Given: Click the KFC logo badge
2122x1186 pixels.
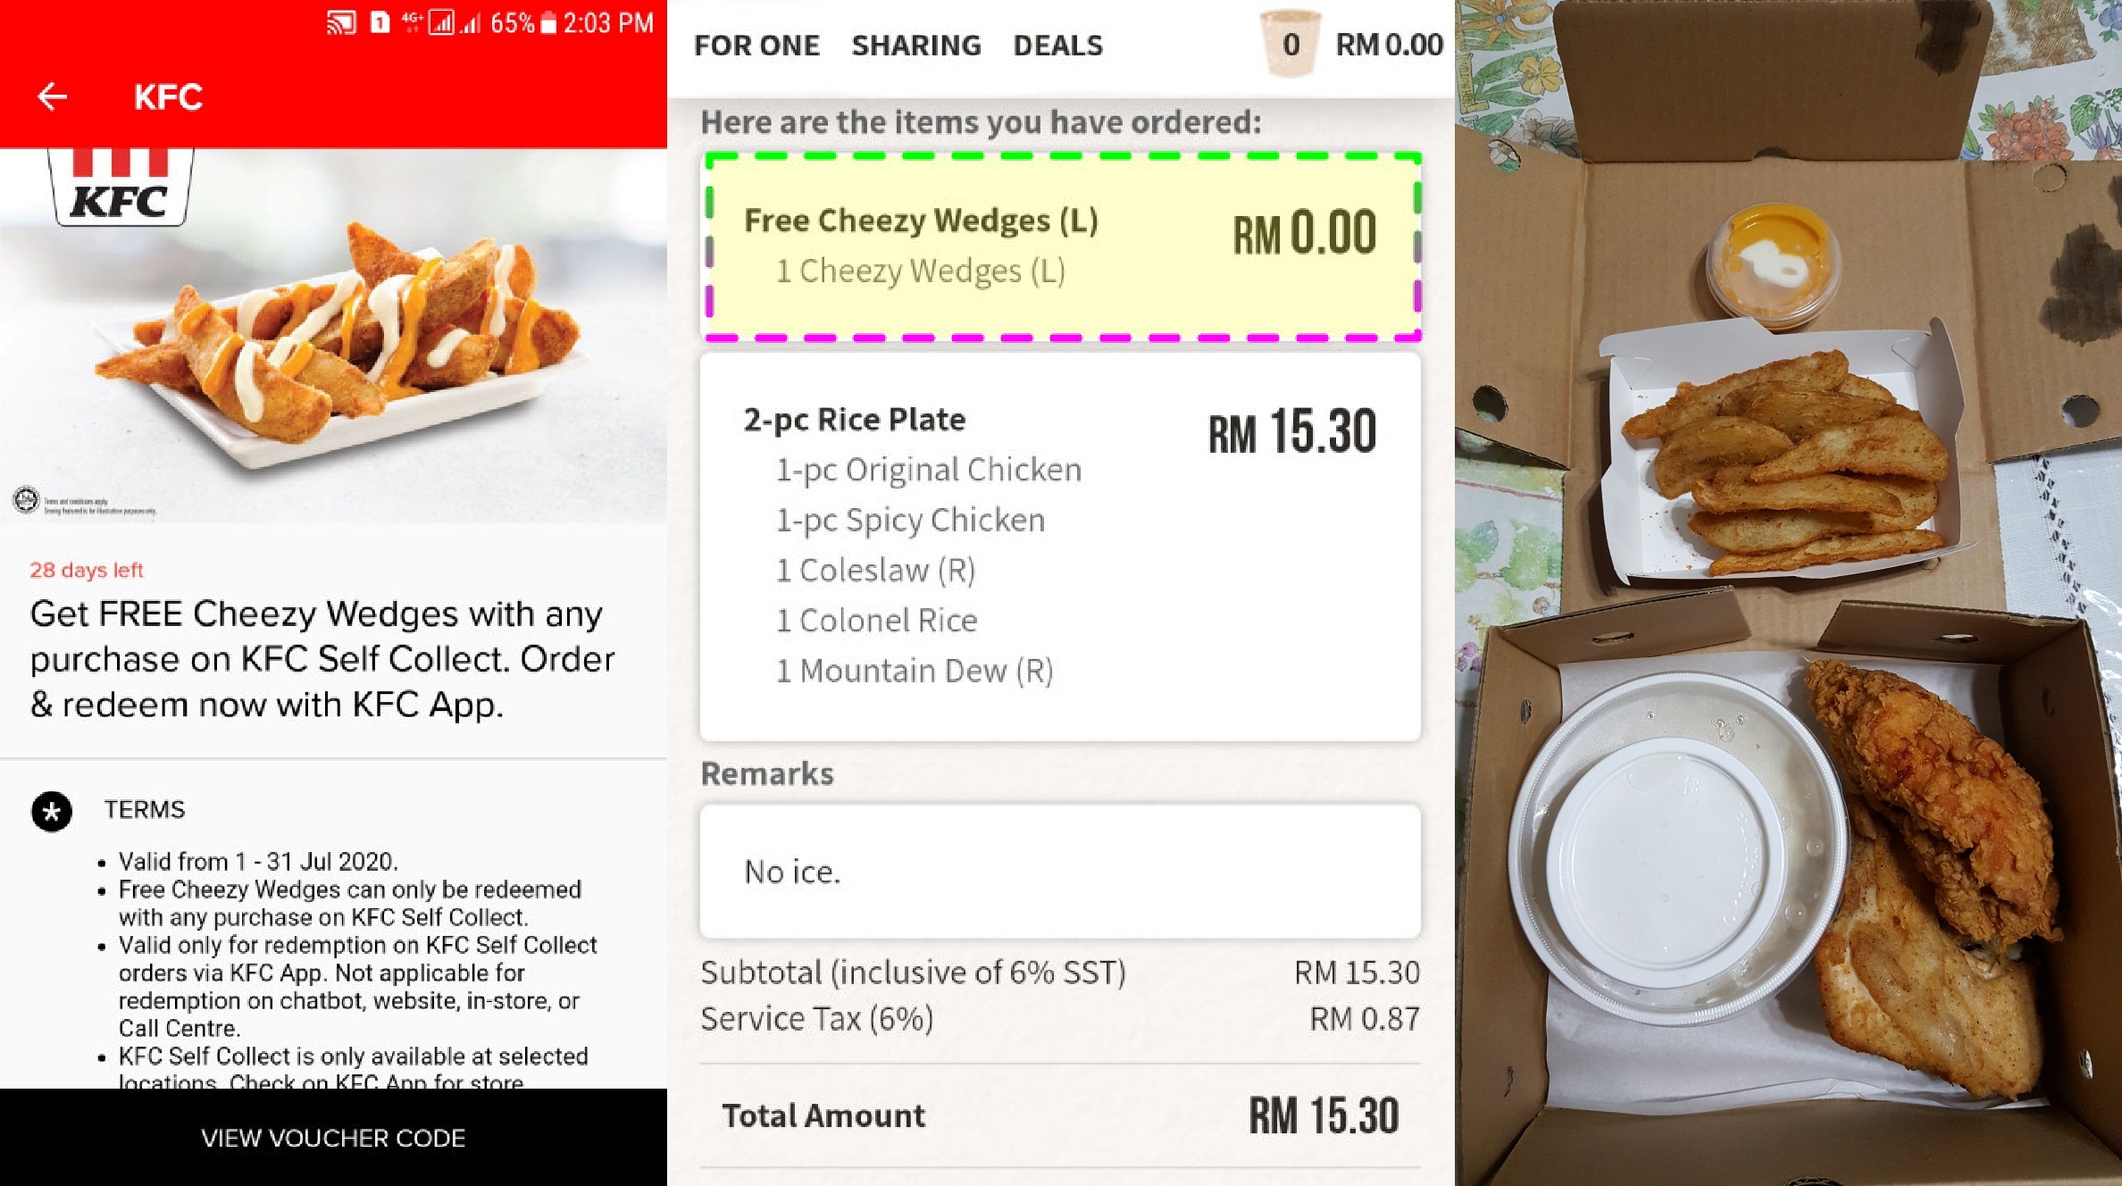Looking at the screenshot, I should (x=120, y=186).
